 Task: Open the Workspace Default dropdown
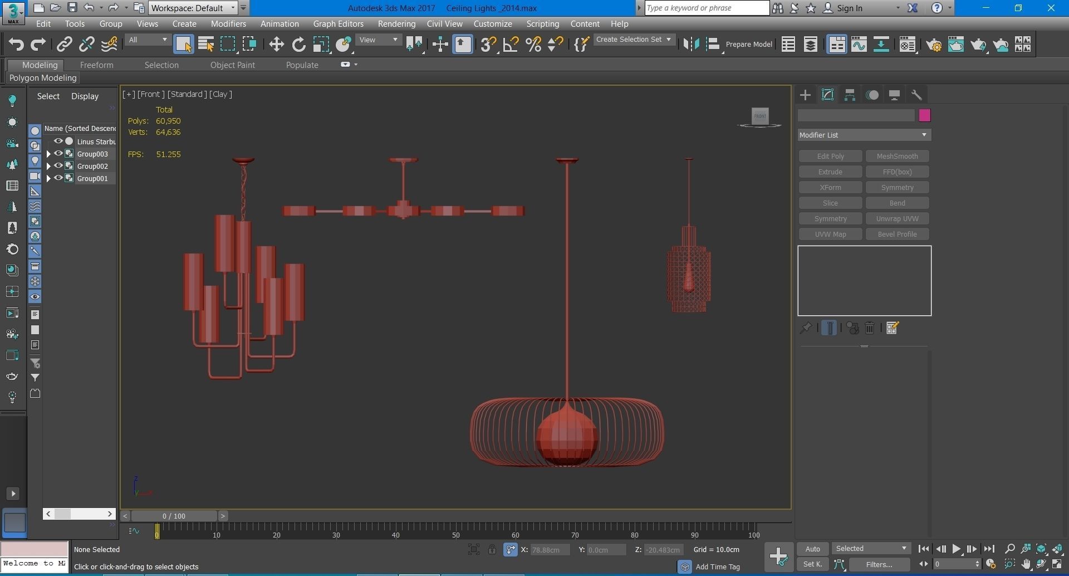(194, 8)
